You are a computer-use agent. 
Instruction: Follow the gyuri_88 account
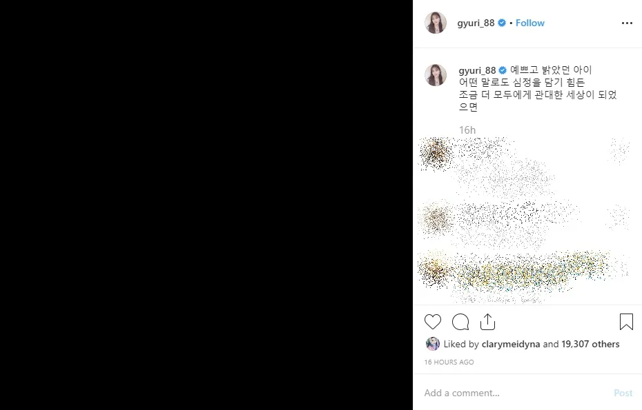(x=529, y=23)
